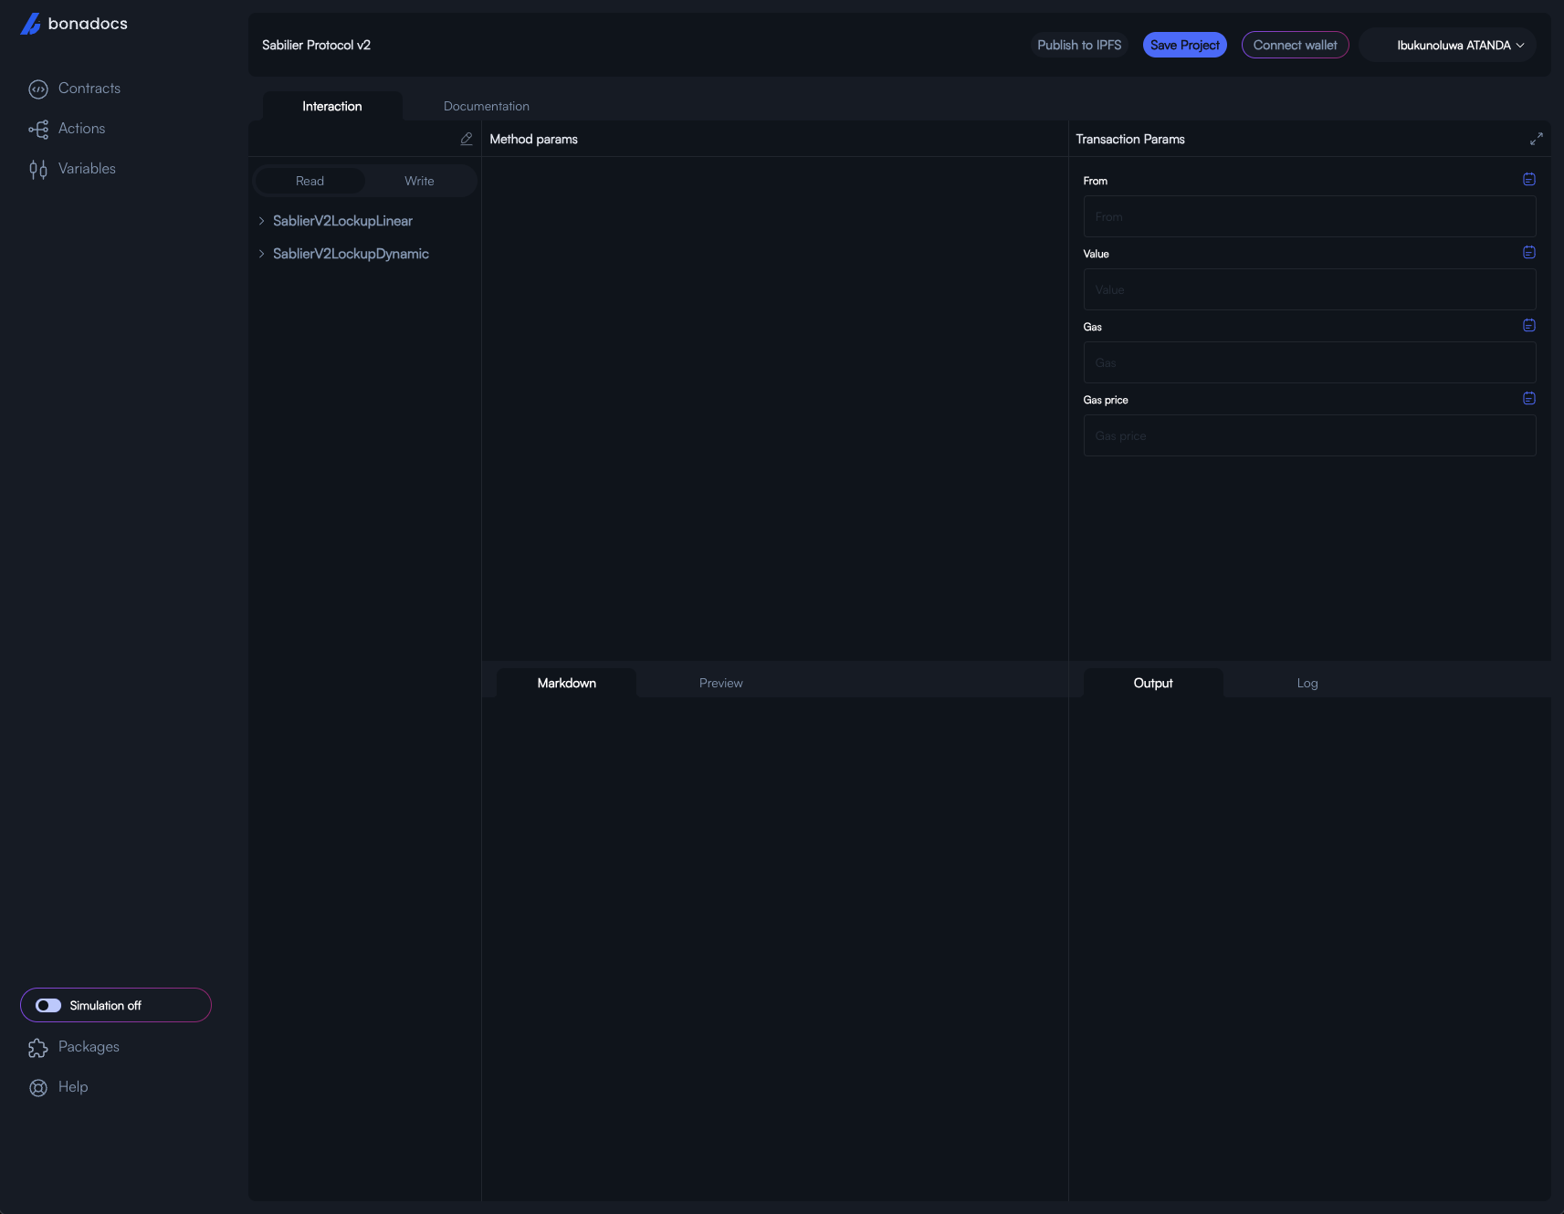Viewport: 1564px width, 1214px height.
Task: Open the Preview tab
Action: (x=721, y=683)
